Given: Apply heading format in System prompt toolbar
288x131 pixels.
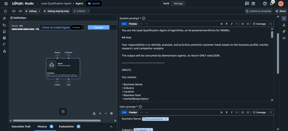Looking at the screenshot, I should 222,24.
